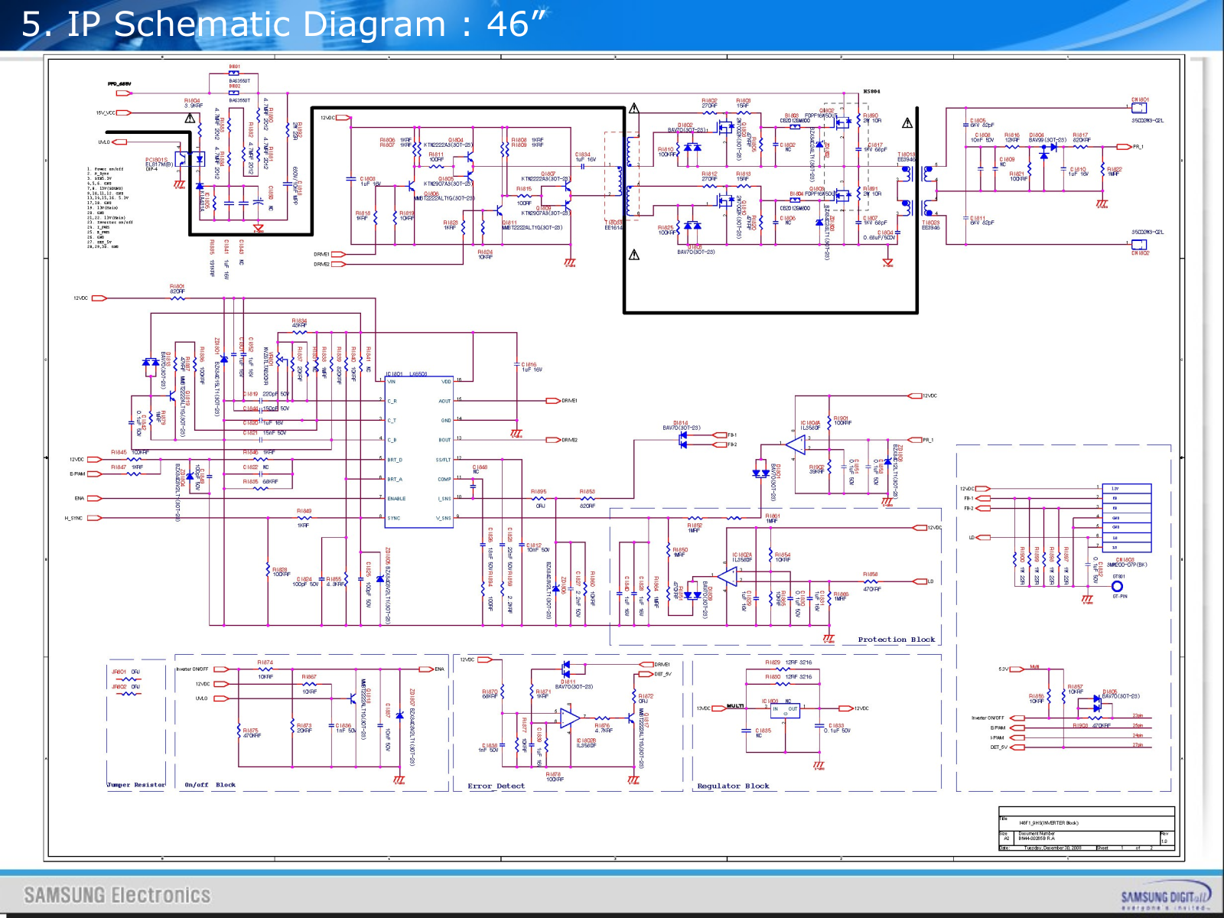Click the CN1801 connector symbol
This screenshot has height=918, width=1224.
[x=1139, y=109]
